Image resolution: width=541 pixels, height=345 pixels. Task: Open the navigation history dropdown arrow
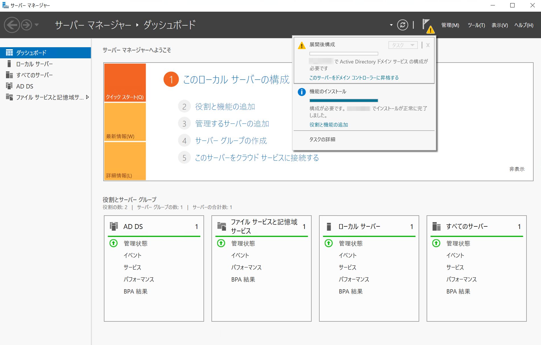[37, 25]
